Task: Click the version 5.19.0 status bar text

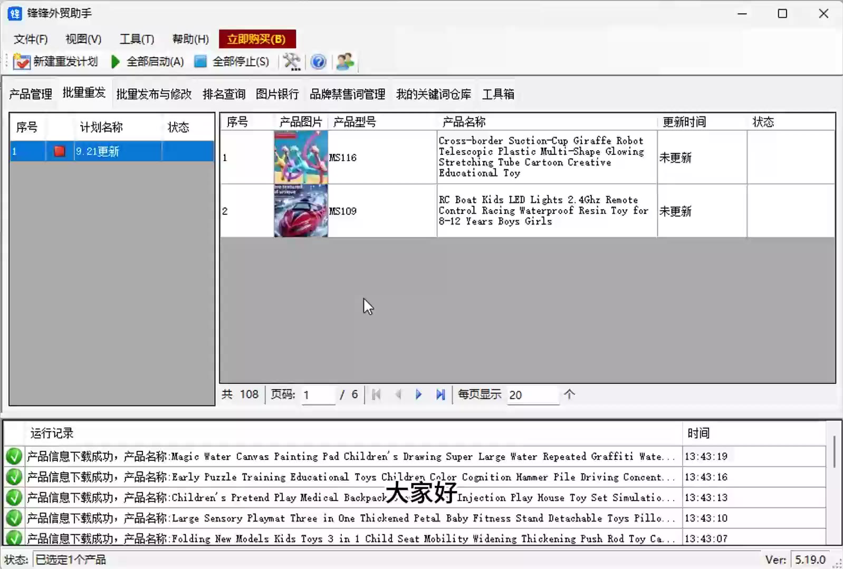Action: (x=810, y=560)
